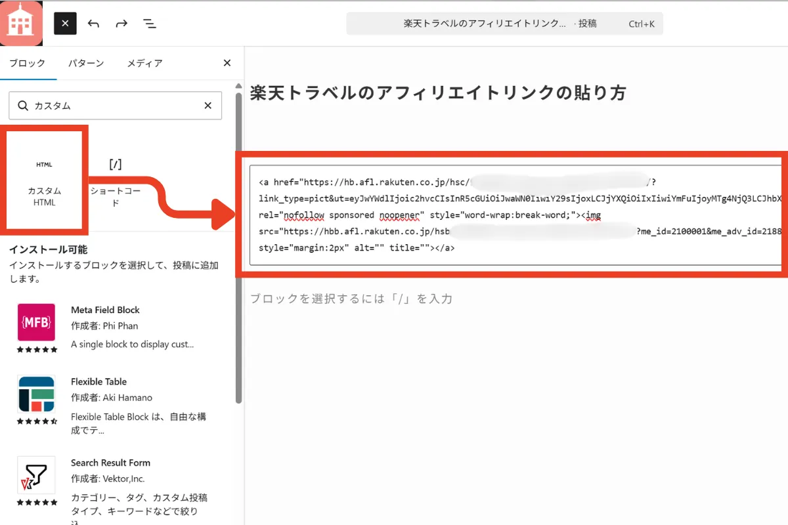Select the Meta Field Block plugin icon

coord(36,322)
